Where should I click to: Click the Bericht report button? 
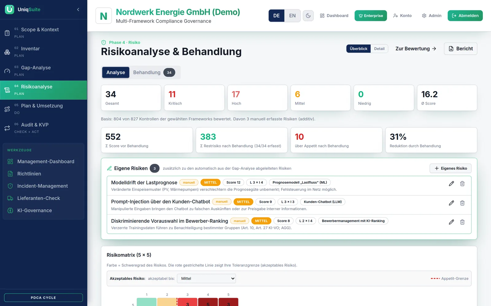[x=461, y=49]
